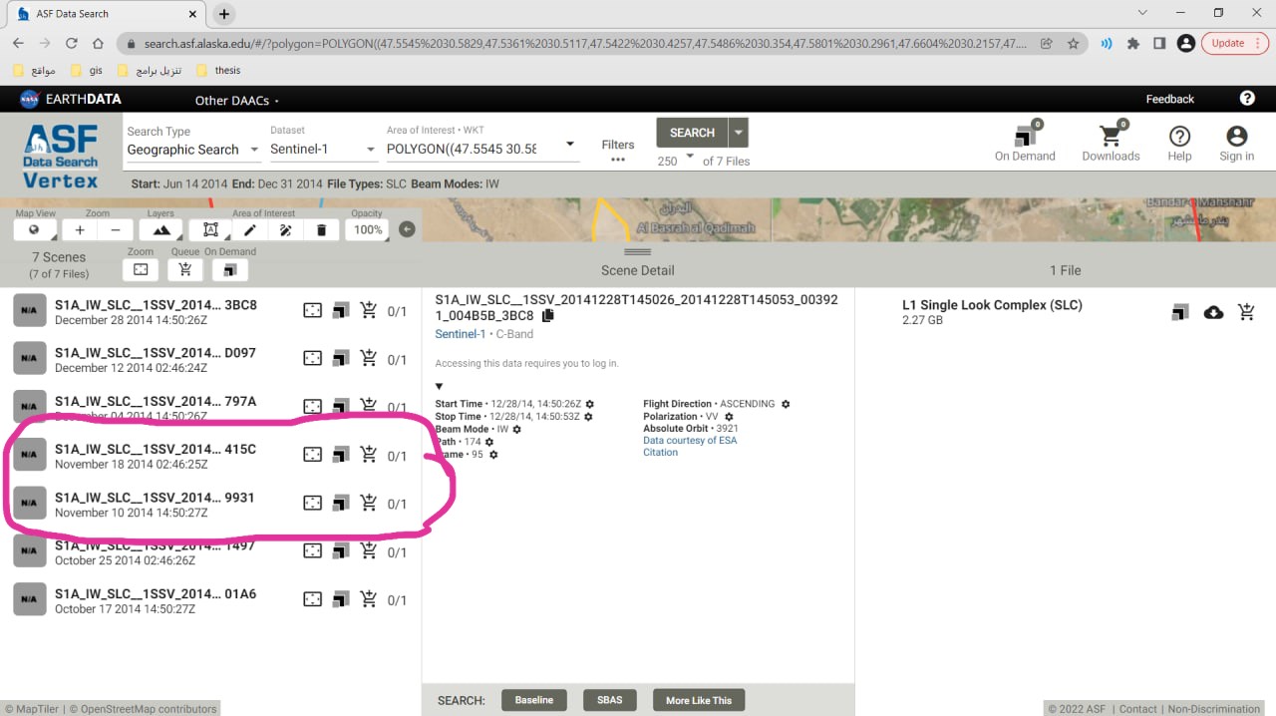Open the Citation link

click(x=660, y=453)
